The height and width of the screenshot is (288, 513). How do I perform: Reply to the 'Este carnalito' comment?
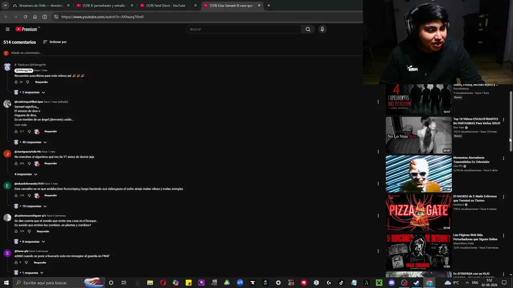(x=50, y=196)
